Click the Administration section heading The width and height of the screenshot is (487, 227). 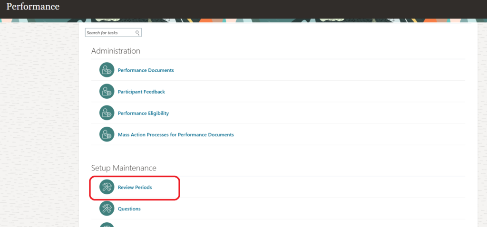116,51
